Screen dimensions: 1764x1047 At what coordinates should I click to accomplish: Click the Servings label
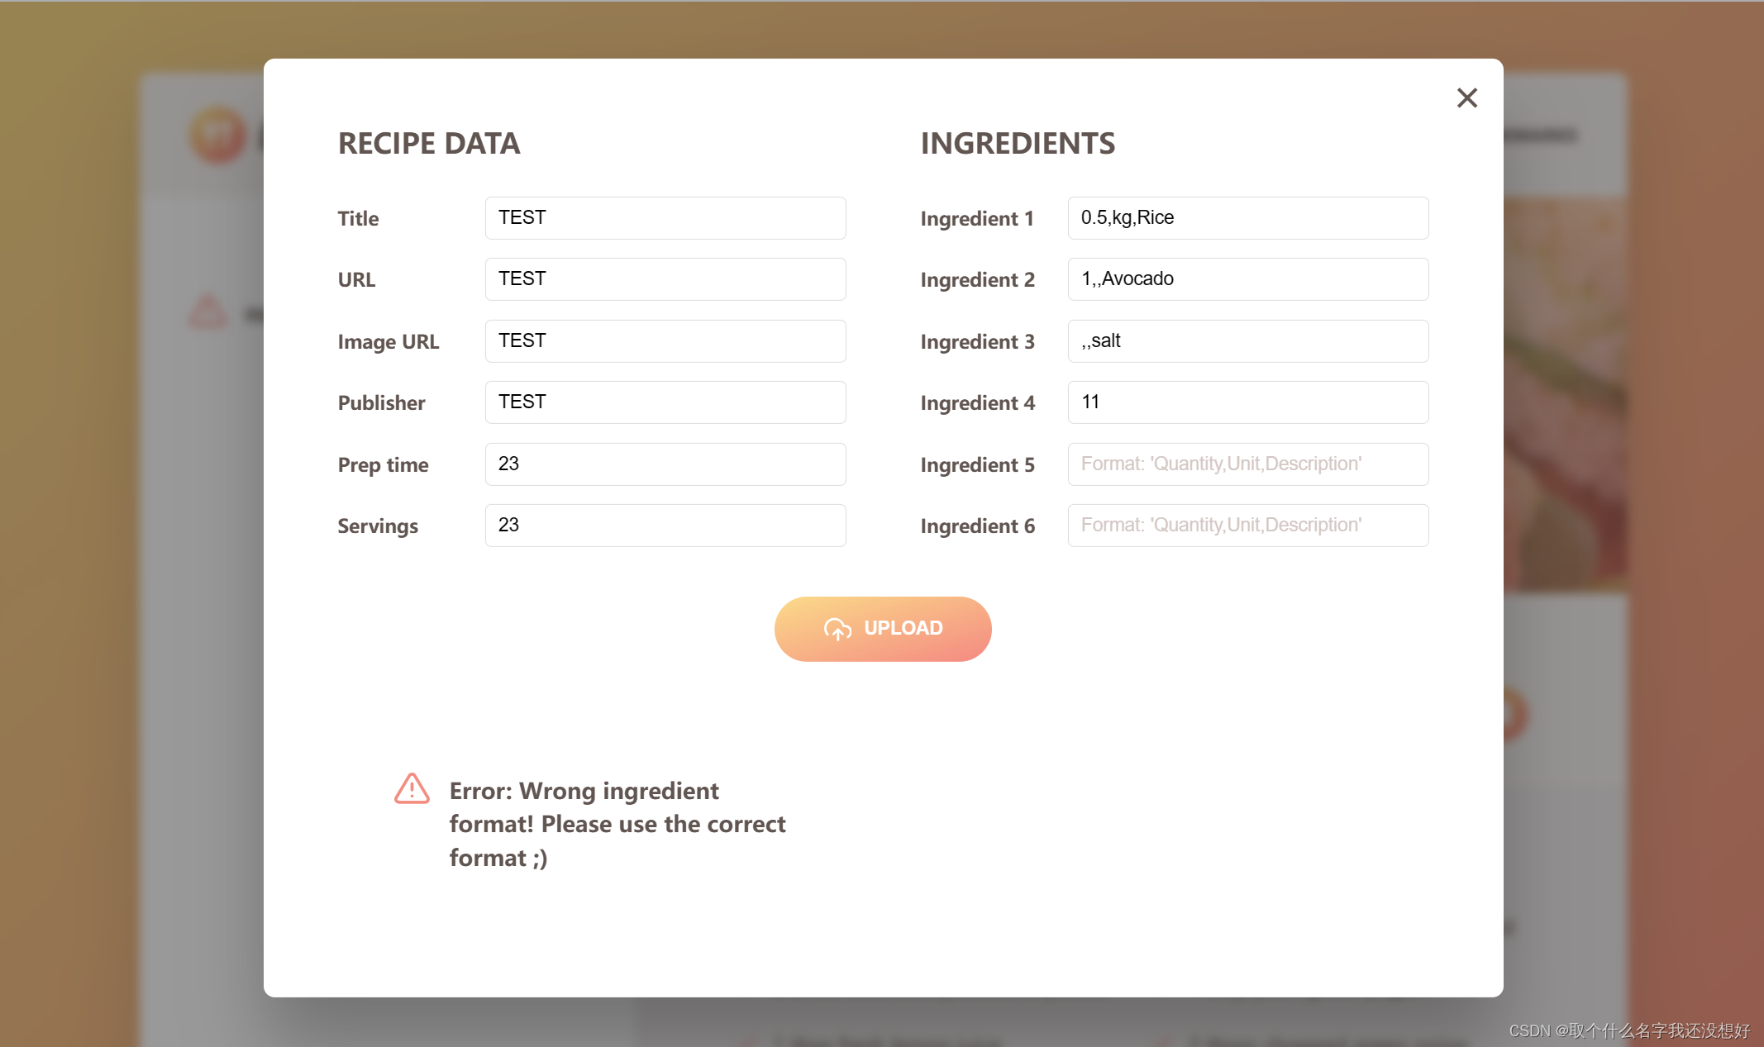[378, 526]
